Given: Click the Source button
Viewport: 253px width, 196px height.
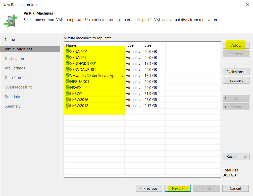Looking at the screenshot, I should [236, 80].
